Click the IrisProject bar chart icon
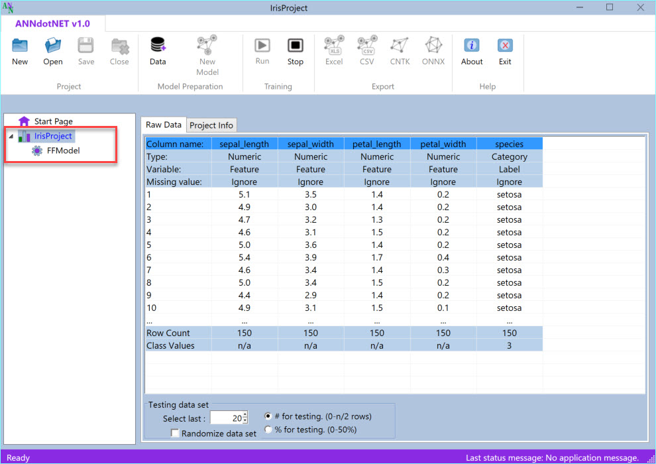 pos(25,136)
